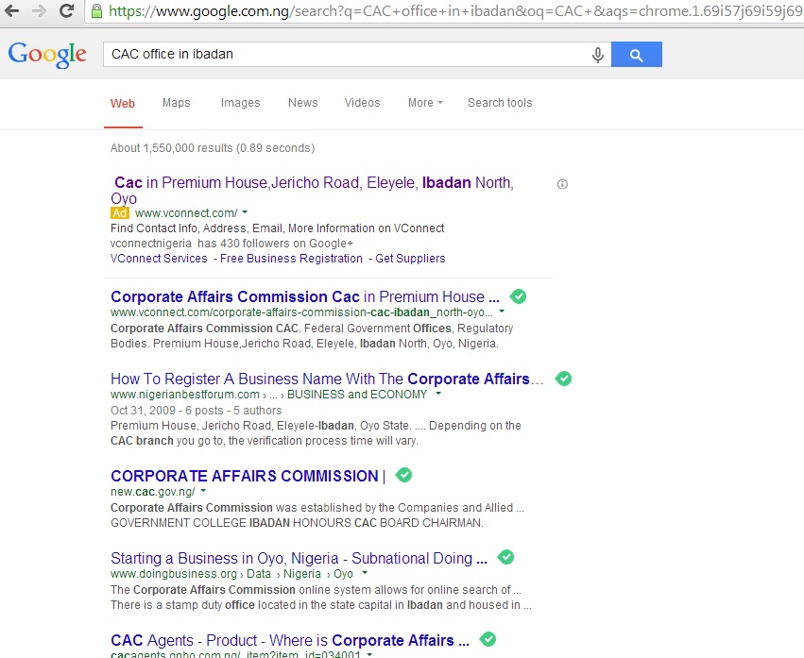Viewport: 804px width, 658px height.
Task: Click the Google logo
Action: (47, 55)
